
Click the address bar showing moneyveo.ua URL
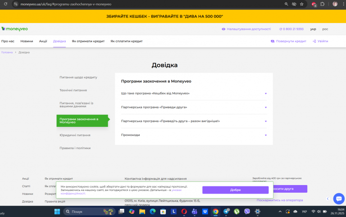[66, 4]
